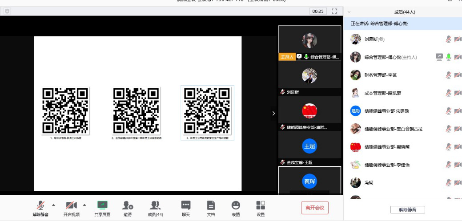
Task: Select member 综合管理部-傅心悦(主持人)
Action: pyautogui.click(x=402, y=57)
